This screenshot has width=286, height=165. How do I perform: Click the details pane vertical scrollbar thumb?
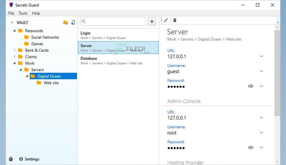[x=277, y=73]
